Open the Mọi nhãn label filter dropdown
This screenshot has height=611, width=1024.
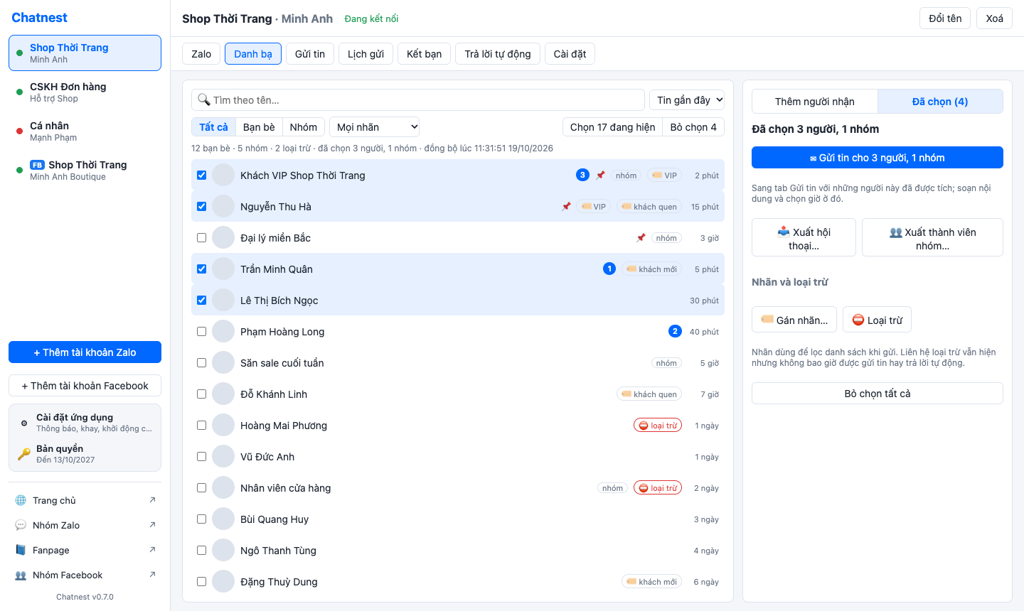tap(375, 127)
